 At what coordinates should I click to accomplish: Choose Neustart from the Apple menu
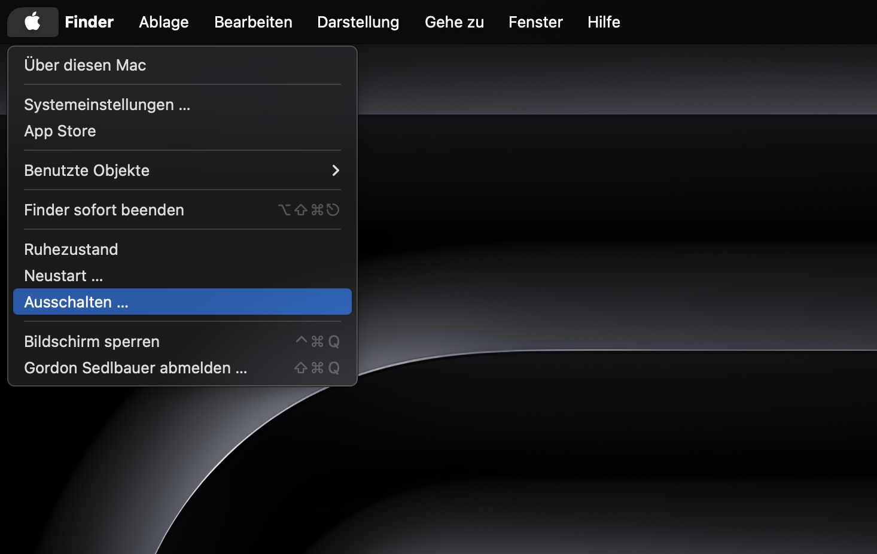(63, 276)
